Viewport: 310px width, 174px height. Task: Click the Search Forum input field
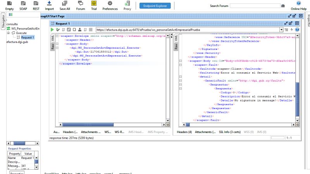point(255,6)
